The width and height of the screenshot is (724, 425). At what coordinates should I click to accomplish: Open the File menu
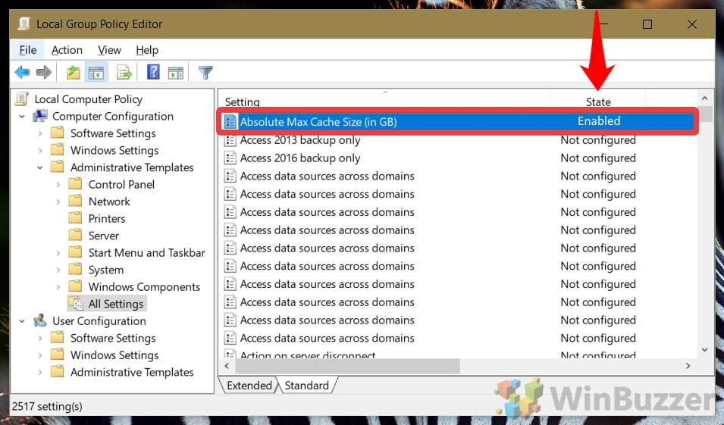(x=28, y=50)
